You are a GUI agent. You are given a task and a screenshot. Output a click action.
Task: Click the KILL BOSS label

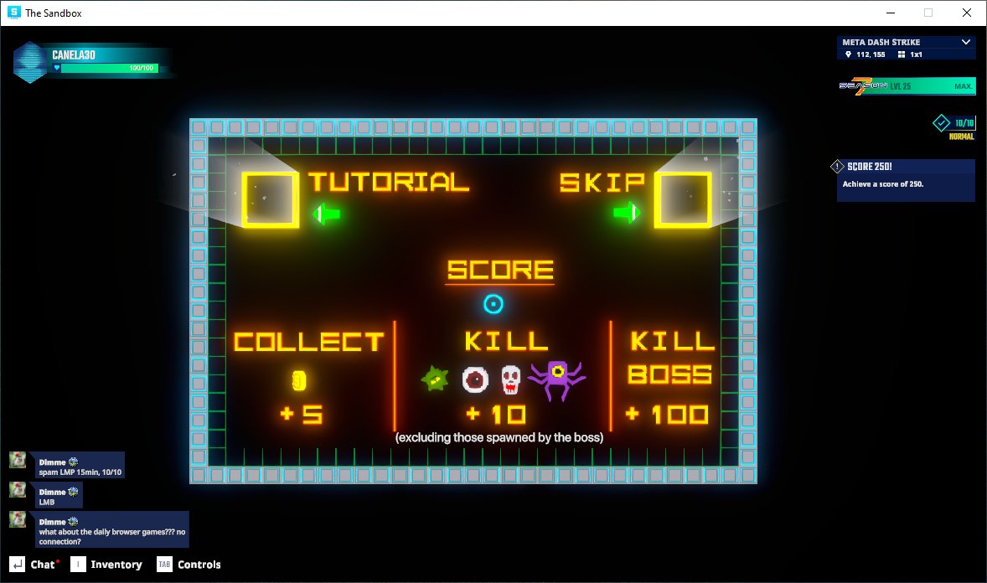point(671,358)
